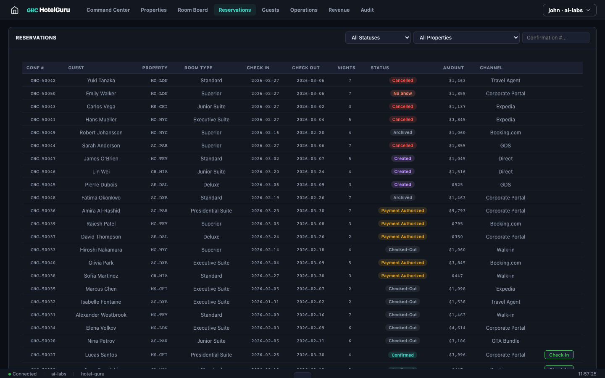Sort the table by CONF # column

click(x=35, y=68)
